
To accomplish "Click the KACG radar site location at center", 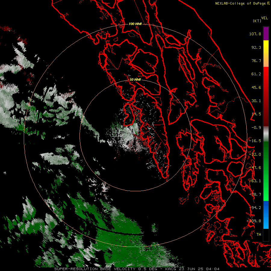I will (x=135, y=135).
